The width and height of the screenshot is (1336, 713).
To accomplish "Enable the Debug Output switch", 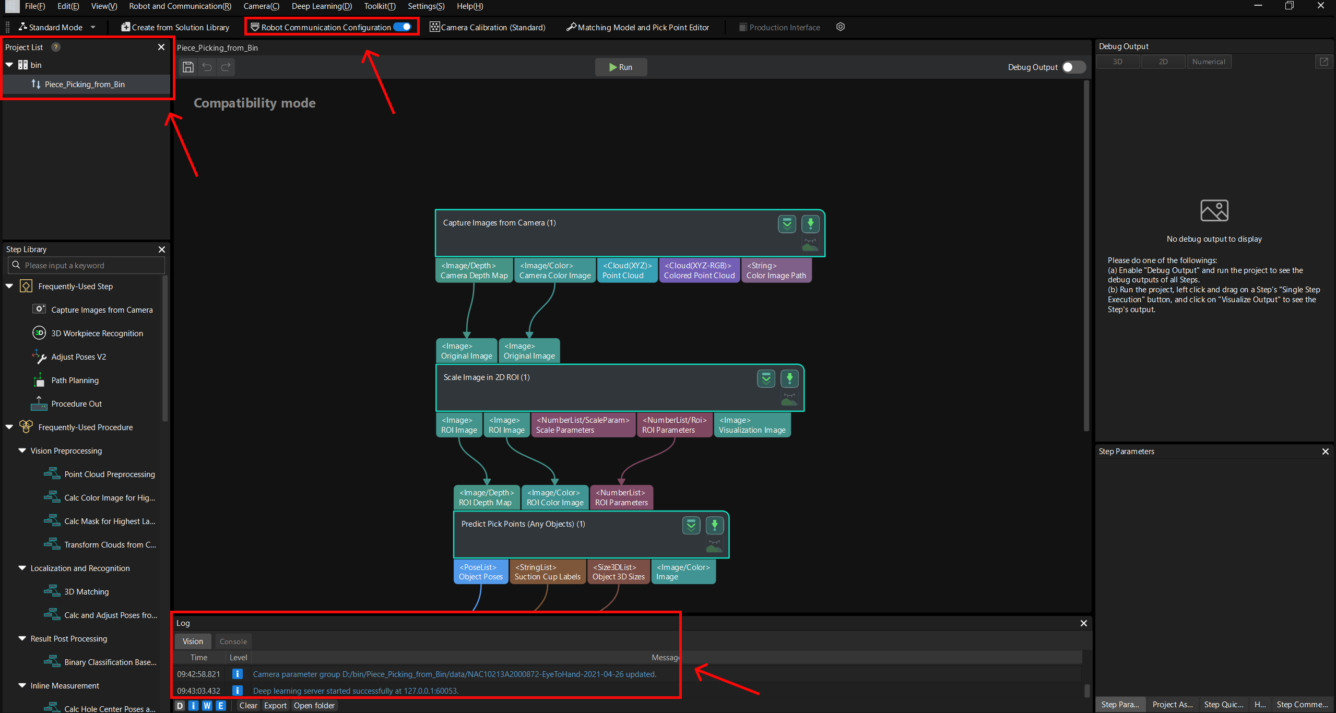I will tap(1074, 67).
